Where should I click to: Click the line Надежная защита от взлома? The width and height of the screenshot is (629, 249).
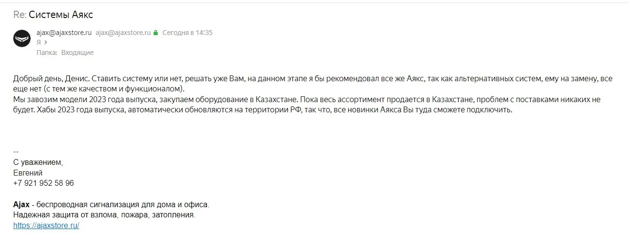click(104, 215)
